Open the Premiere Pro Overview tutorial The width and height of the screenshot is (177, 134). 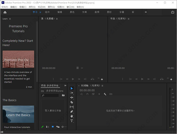point(18,59)
